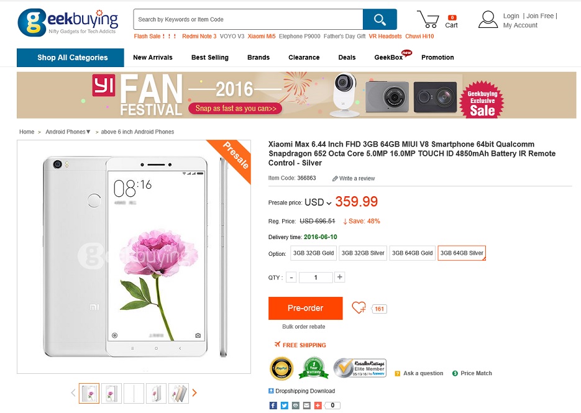Expand Android Phones breadcrumb dropdown
The image size is (581, 413).
(68, 132)
